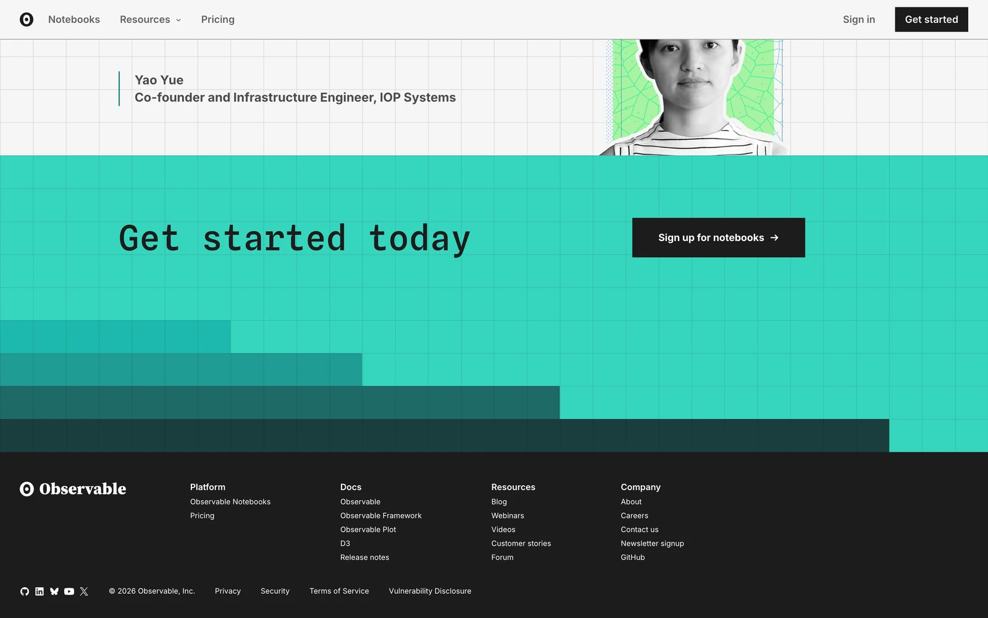Click "Co-founder and Infrastructure Engineer, IOP Systems" text
The width and height of the screenshot is (988, 618).
[295, 98]
